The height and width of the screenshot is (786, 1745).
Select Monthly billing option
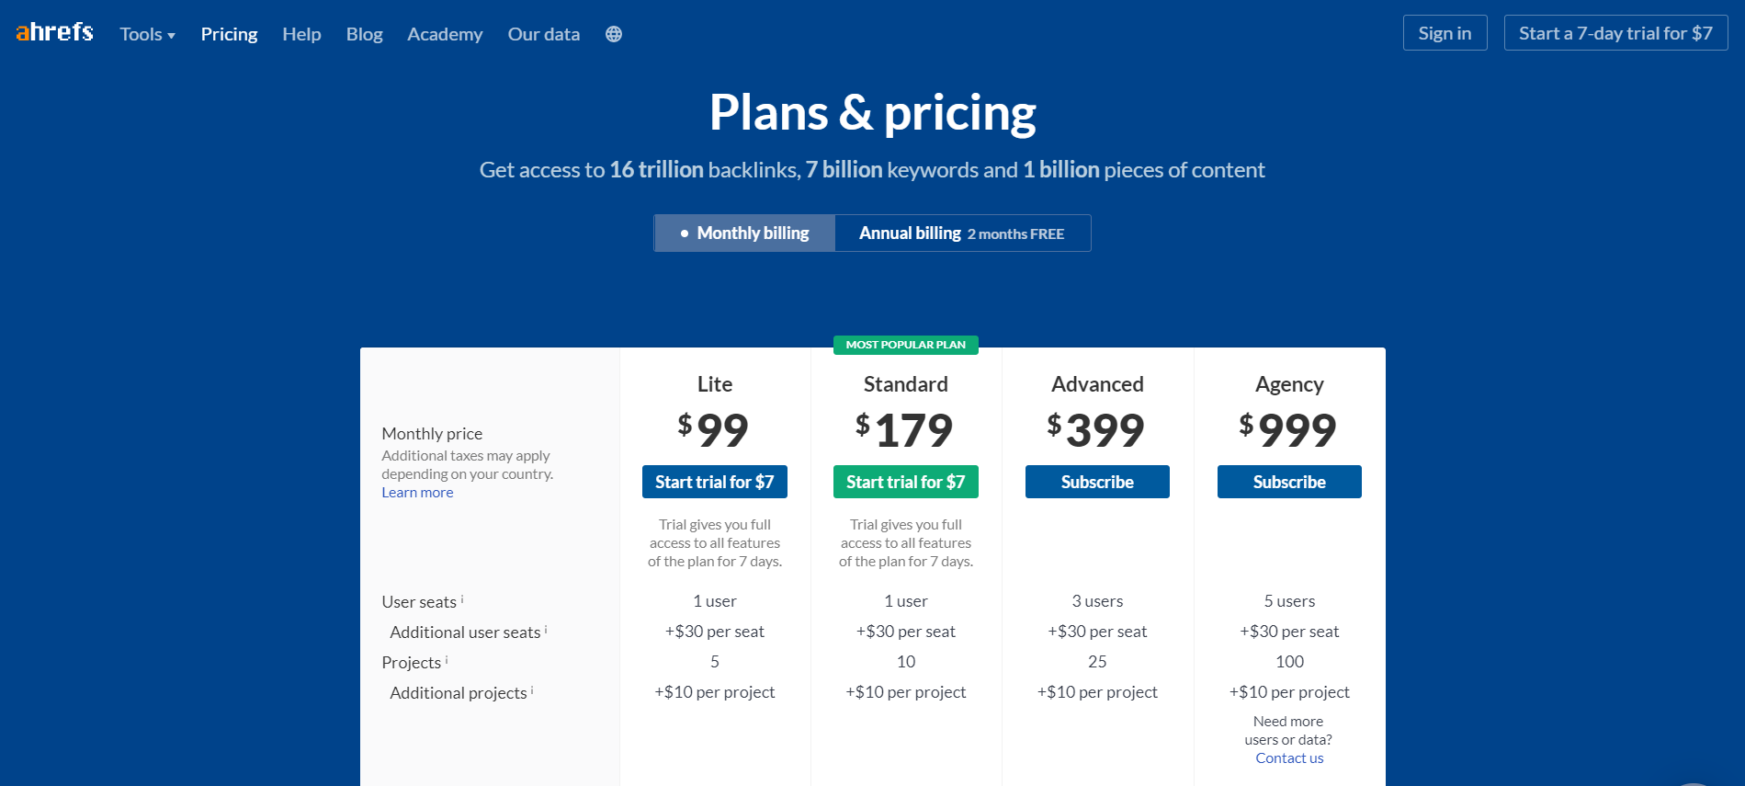pos(744,234)
